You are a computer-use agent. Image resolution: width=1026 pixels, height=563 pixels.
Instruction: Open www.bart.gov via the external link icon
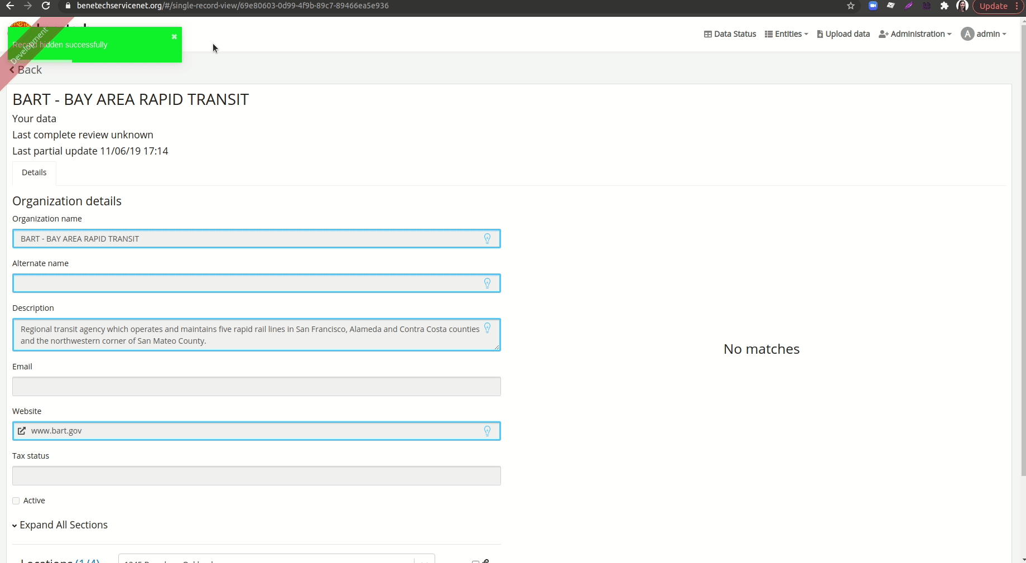(22, 431)
